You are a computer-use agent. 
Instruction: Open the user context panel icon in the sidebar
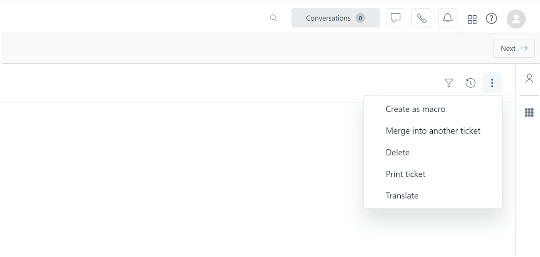(x=529, y=78)
